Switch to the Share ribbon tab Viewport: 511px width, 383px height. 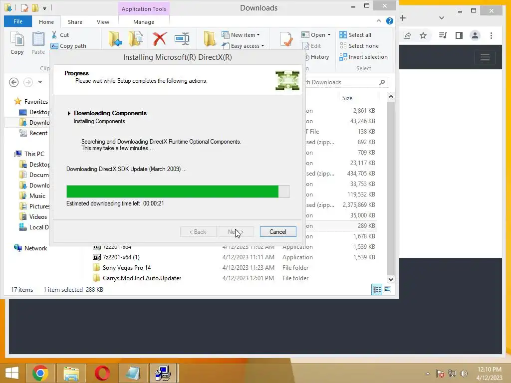click(x=75, y=22)
